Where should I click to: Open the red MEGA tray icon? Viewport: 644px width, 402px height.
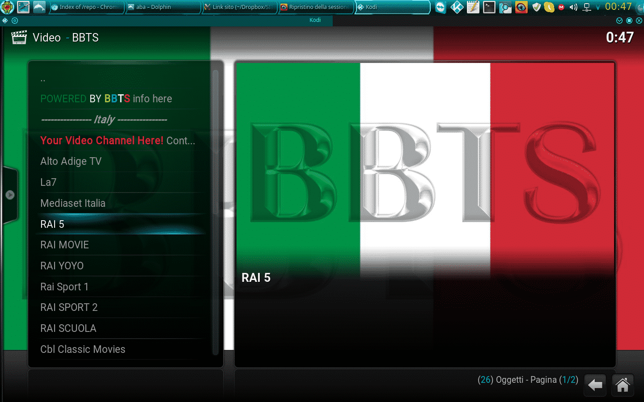click(561, 7)
